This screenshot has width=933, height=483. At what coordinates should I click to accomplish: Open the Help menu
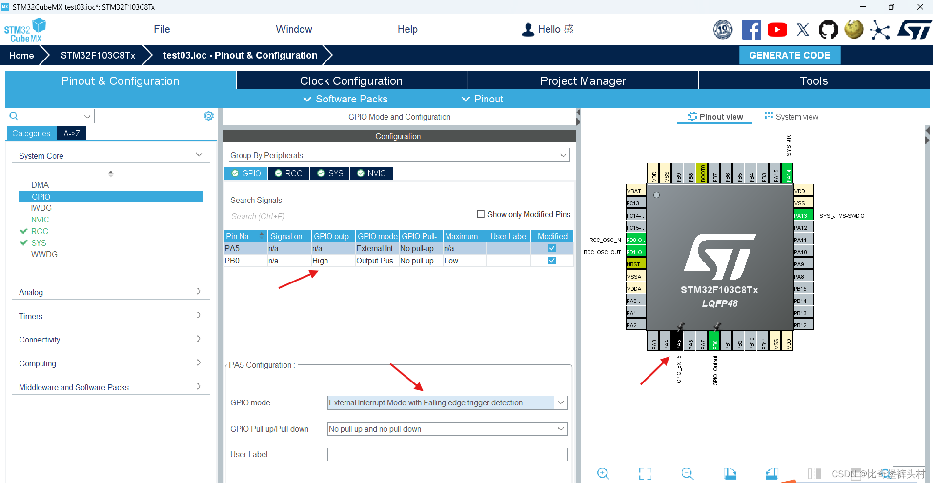click(407, 29)
